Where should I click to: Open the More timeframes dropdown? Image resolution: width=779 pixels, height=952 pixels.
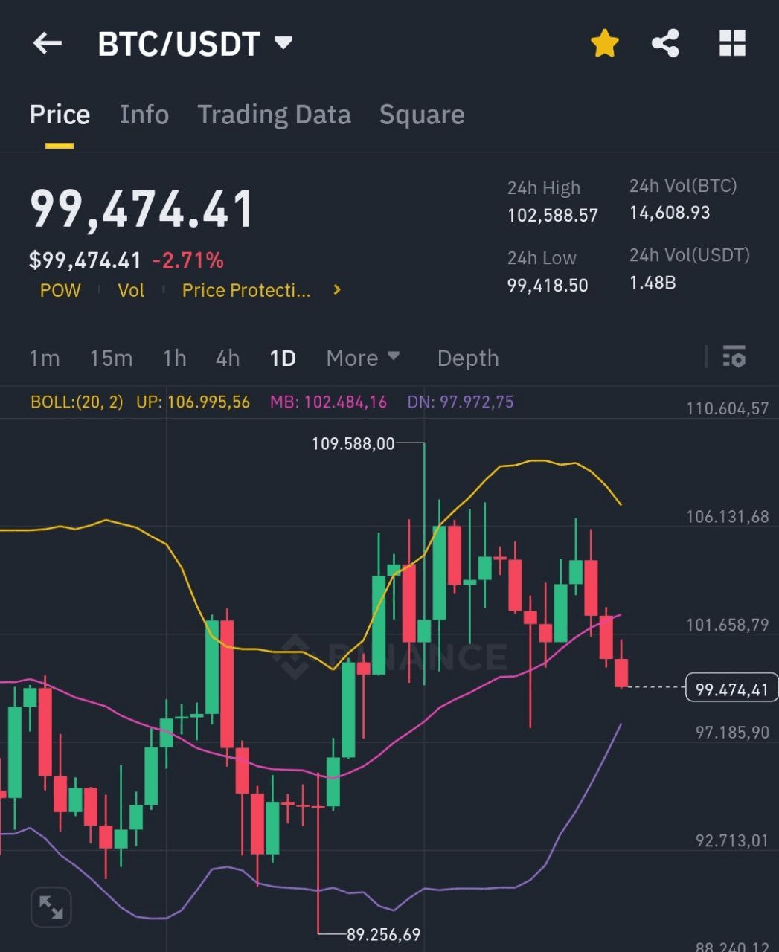(363, 358)
